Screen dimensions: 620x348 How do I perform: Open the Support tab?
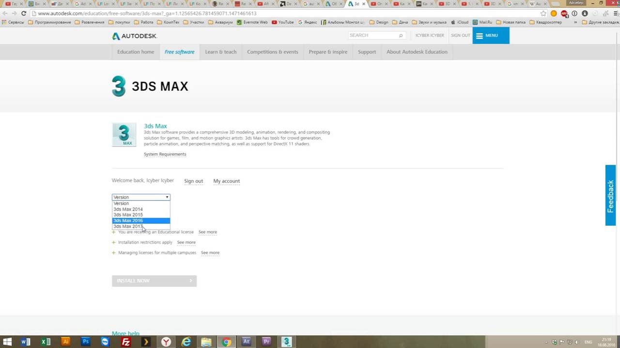tap(367, 52)
